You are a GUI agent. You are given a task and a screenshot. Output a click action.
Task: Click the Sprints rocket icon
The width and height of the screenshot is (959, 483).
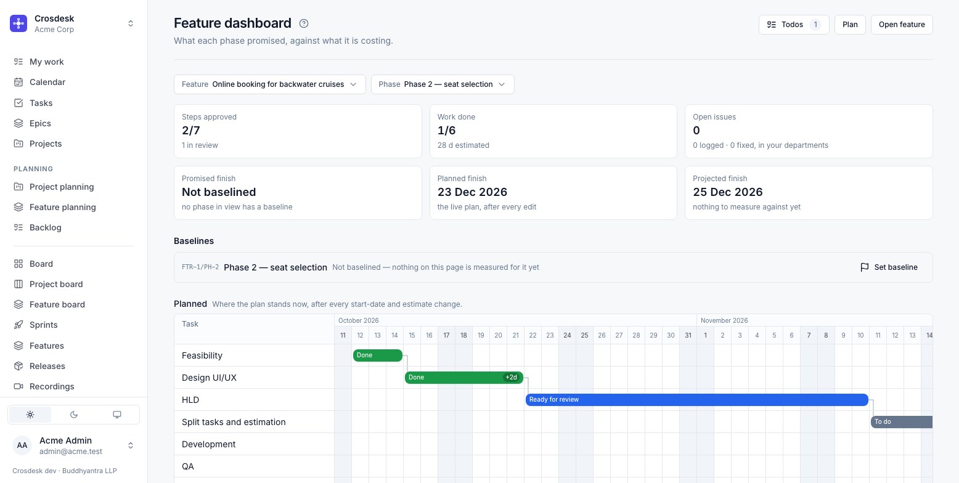pyautogui.click(x=18, y=325)
